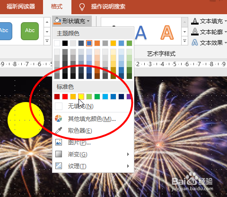
Task: Pick light gray theme color swatch
Action: [73, 43]
